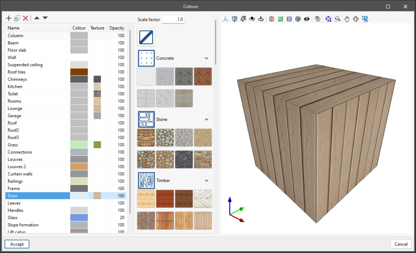Collapse the Timber texture category
Image resolution: width=416 pixels, height=253 pixels.
(207, 181)
